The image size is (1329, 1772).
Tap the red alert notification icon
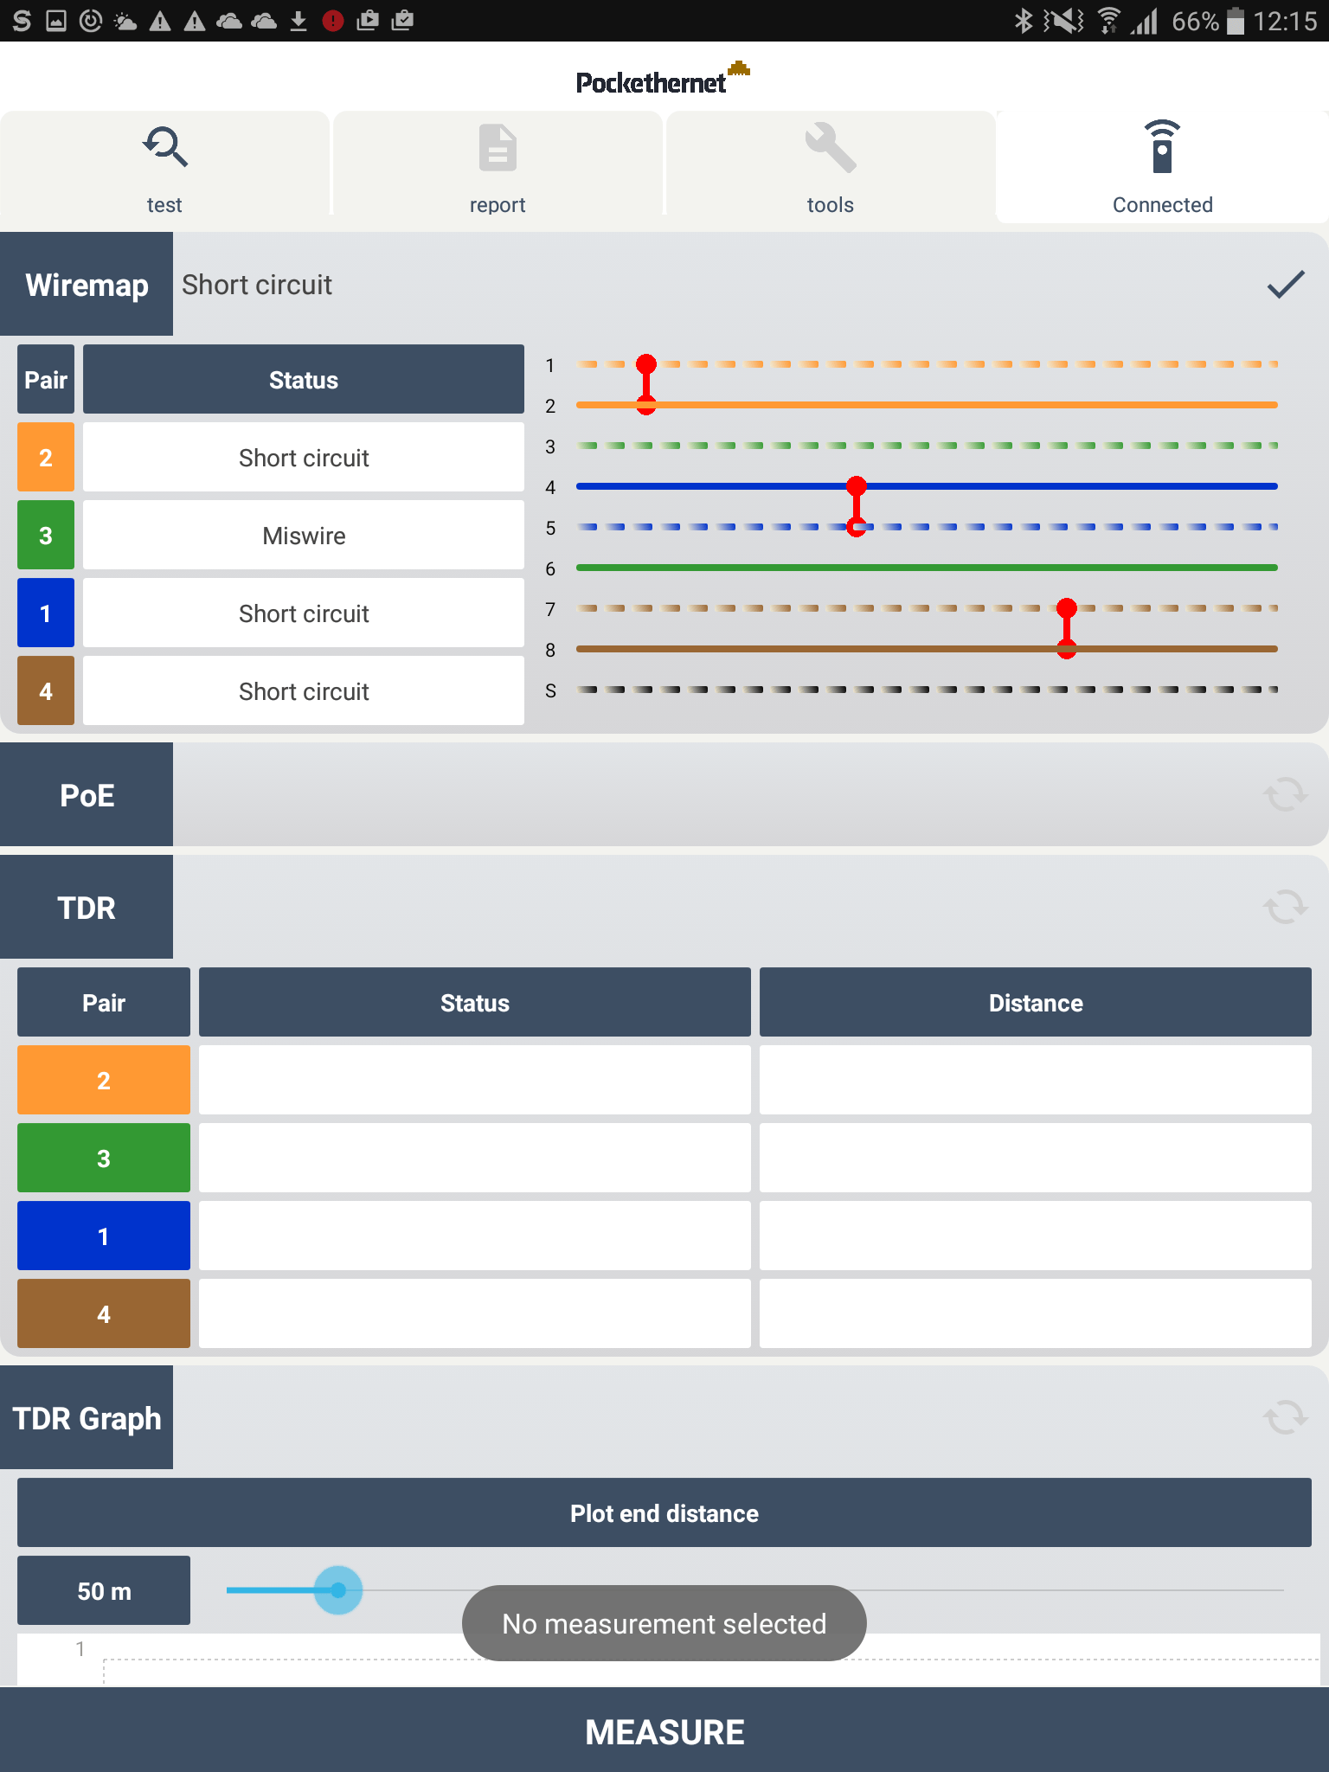pyautogui.click(x=333, y=21)
